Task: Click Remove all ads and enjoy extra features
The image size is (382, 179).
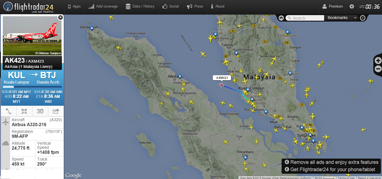Action: click(331, 162)
